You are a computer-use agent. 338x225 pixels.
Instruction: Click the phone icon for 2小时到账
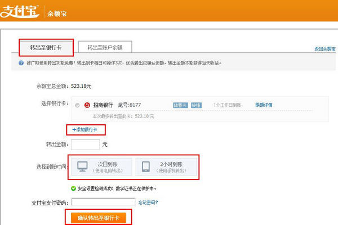click(x=146, y=167)
